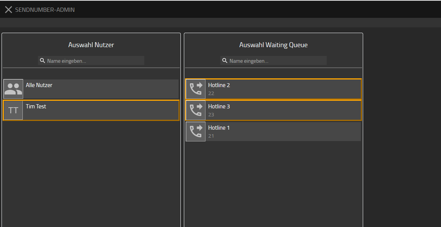Click the SENDNUMBER-ADMIN title text

(45, 10)
